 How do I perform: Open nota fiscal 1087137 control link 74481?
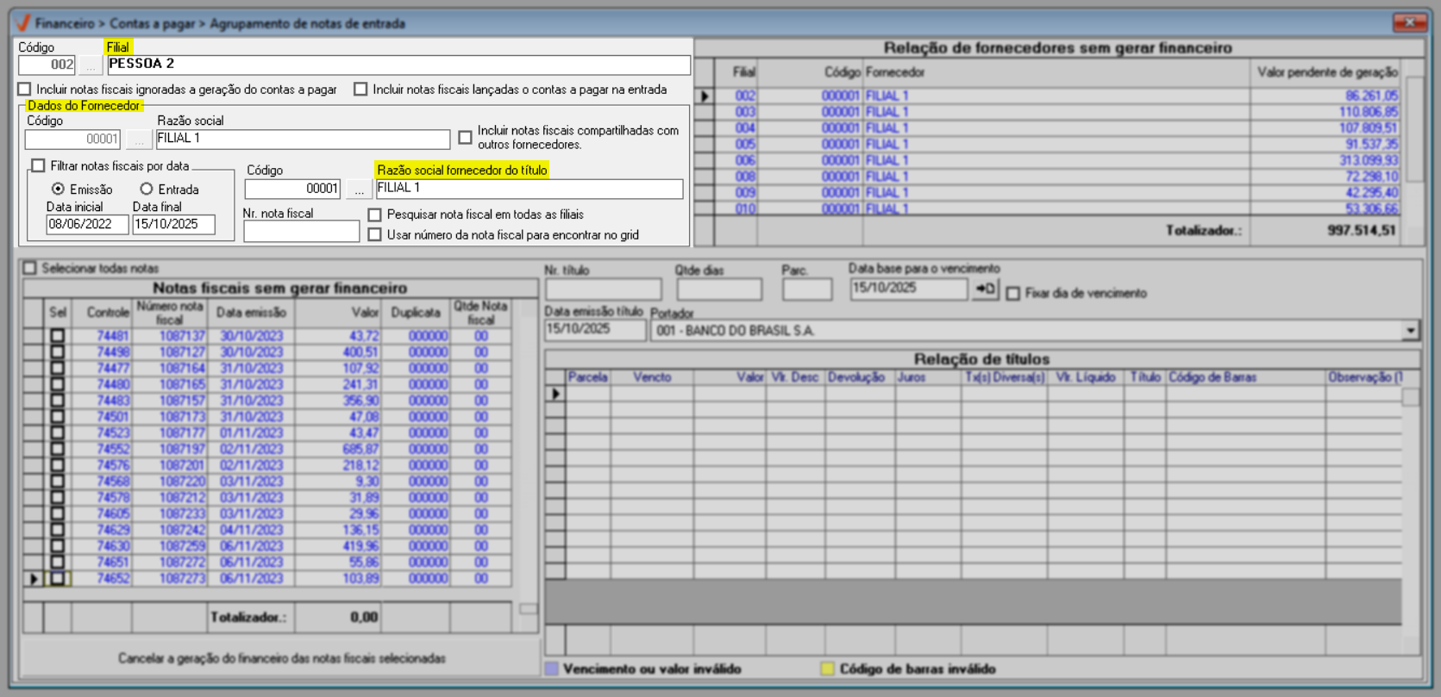pyautogui.click(x=112, y=336)
